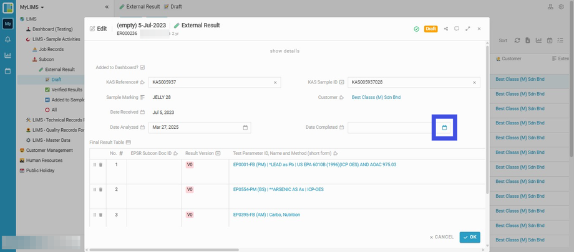This screenshot has width=574, height=252.
Task: Click V0 badge in result row 1
Action: (190, 165)
